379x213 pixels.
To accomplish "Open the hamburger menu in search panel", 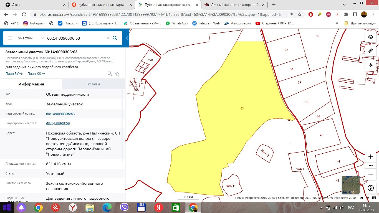I will pos(10,38).
